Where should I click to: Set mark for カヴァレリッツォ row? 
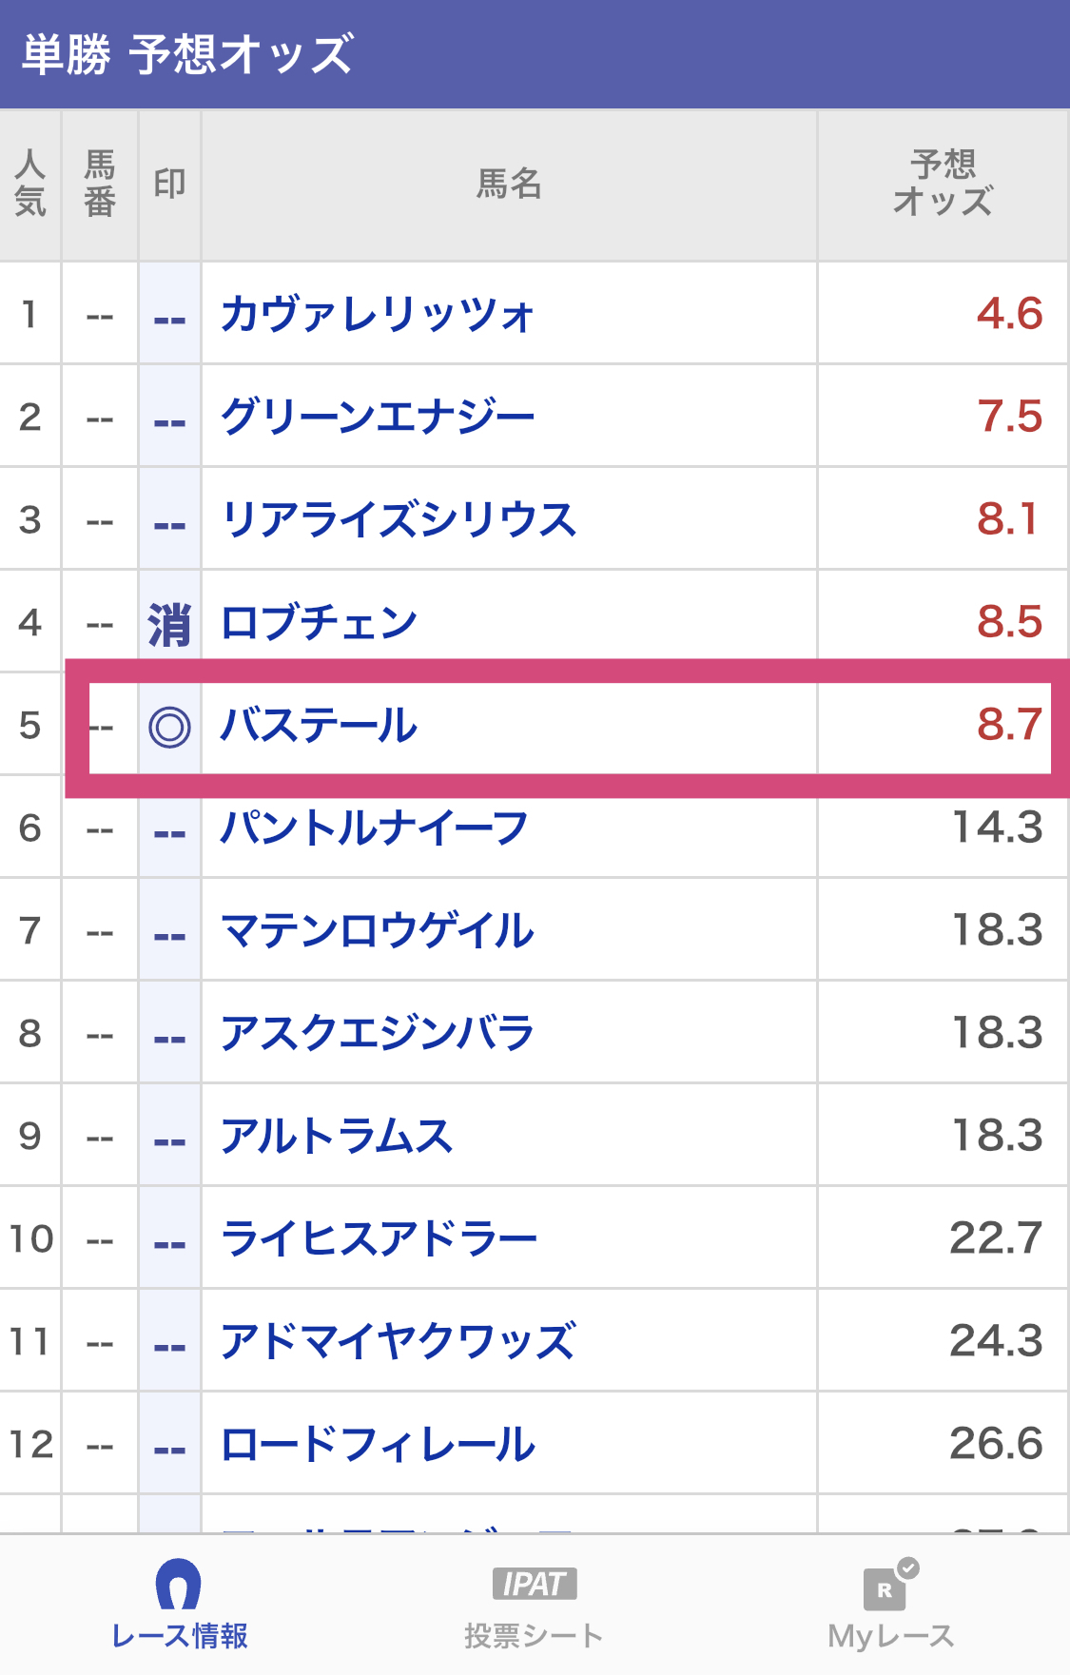click(x=169, y=315)
